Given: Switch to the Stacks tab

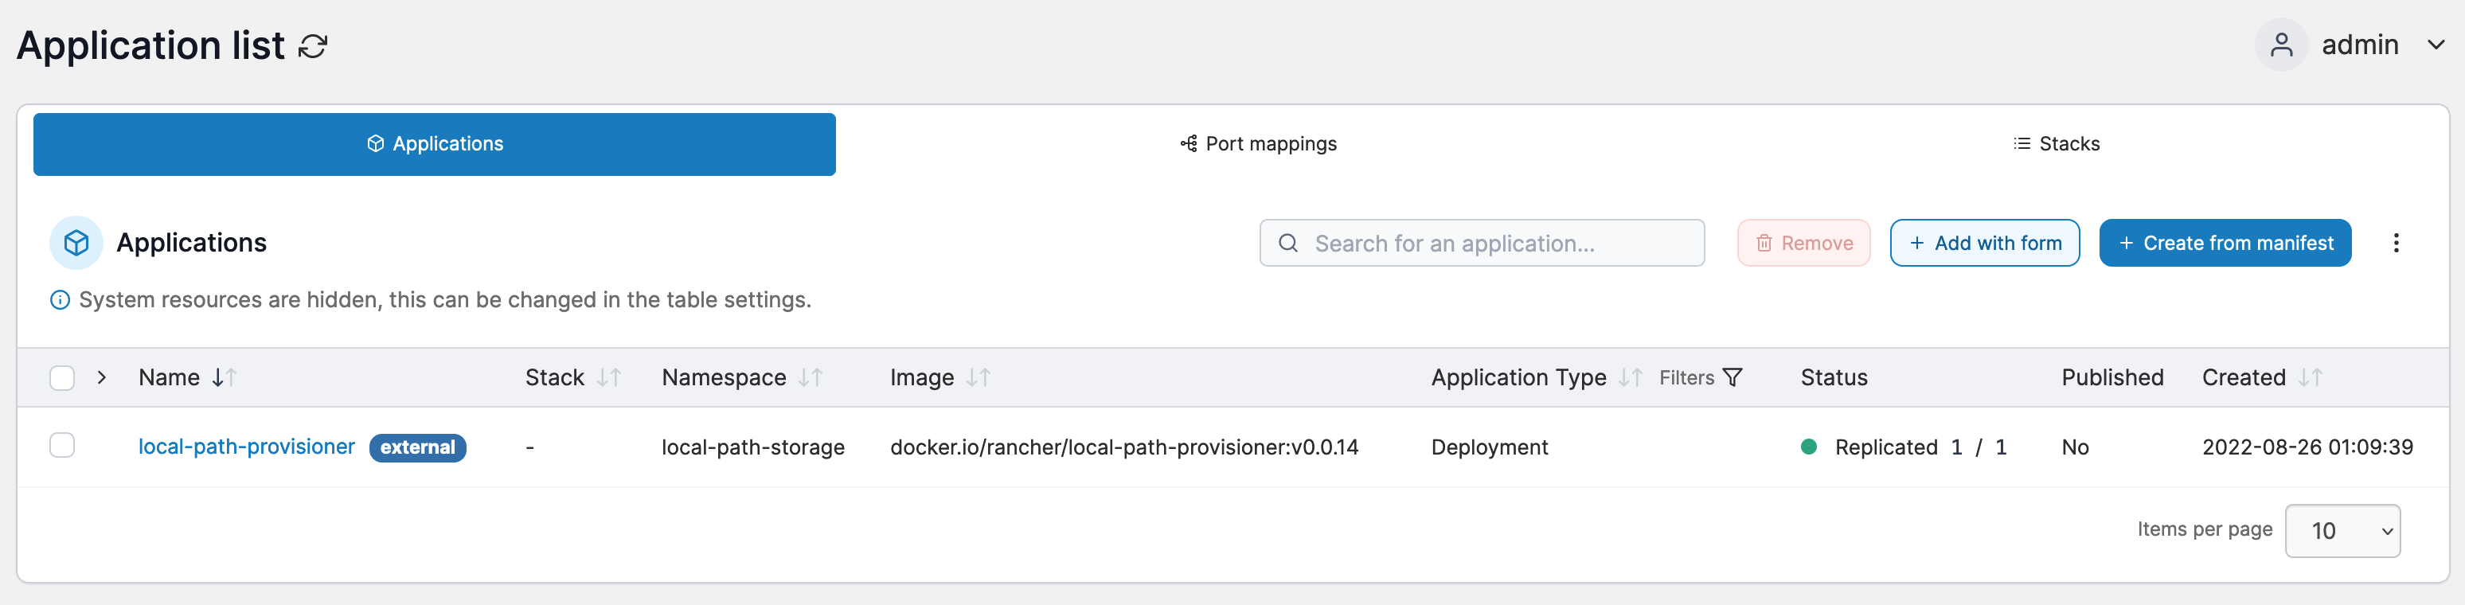Looking at the screenshot, I should pyautogui.click(x=2057, y=143).
